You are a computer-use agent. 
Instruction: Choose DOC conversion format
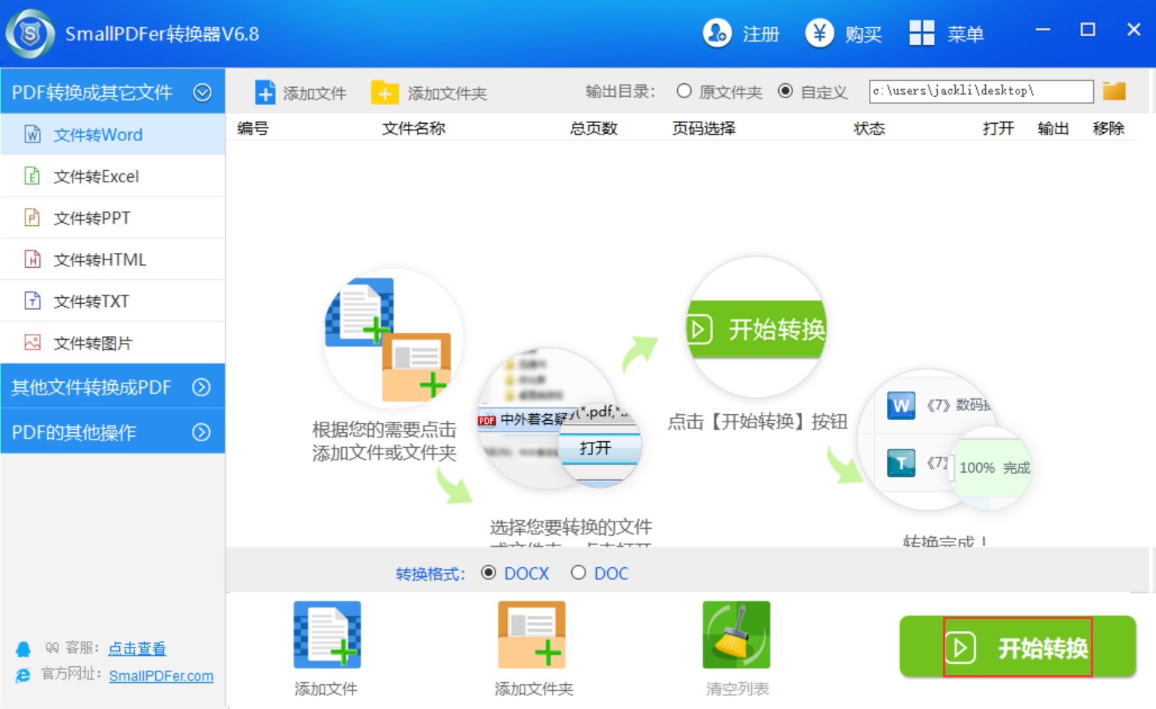click(578, 572)
